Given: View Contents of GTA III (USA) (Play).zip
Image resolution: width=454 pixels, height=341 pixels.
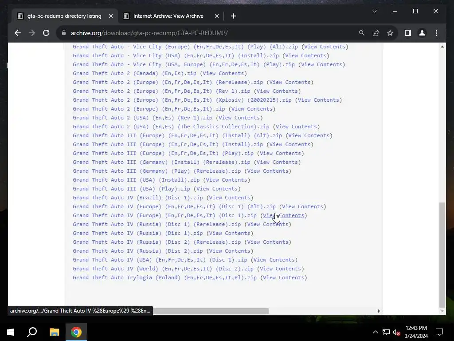Looking at the screenshot, I should coord(217,189).
